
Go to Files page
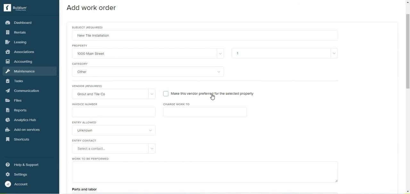tap(29, 101)
